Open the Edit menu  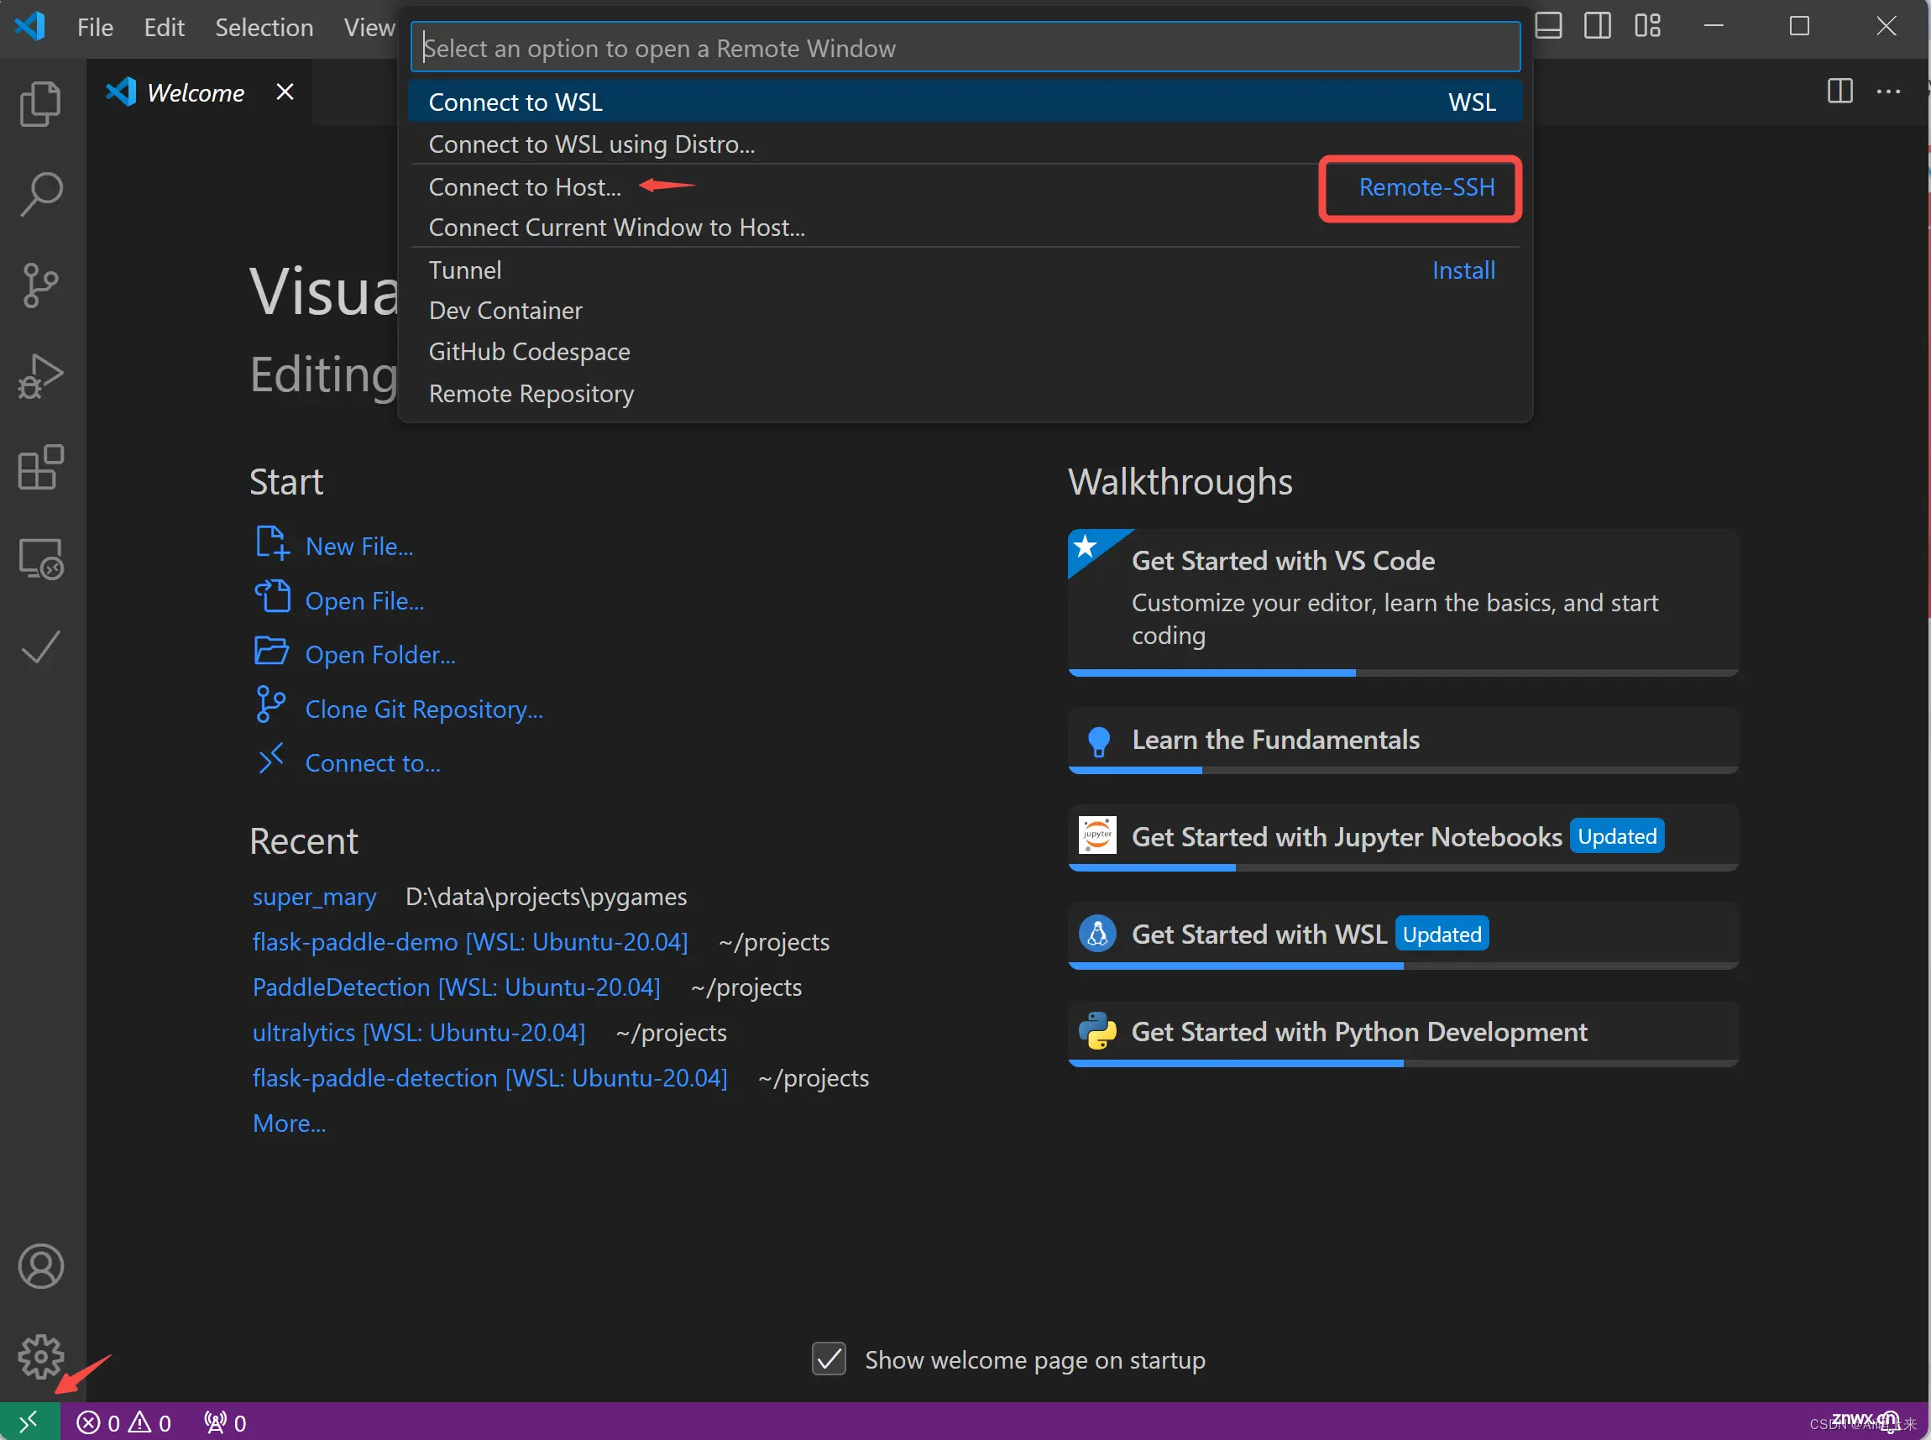click(164, 28)
